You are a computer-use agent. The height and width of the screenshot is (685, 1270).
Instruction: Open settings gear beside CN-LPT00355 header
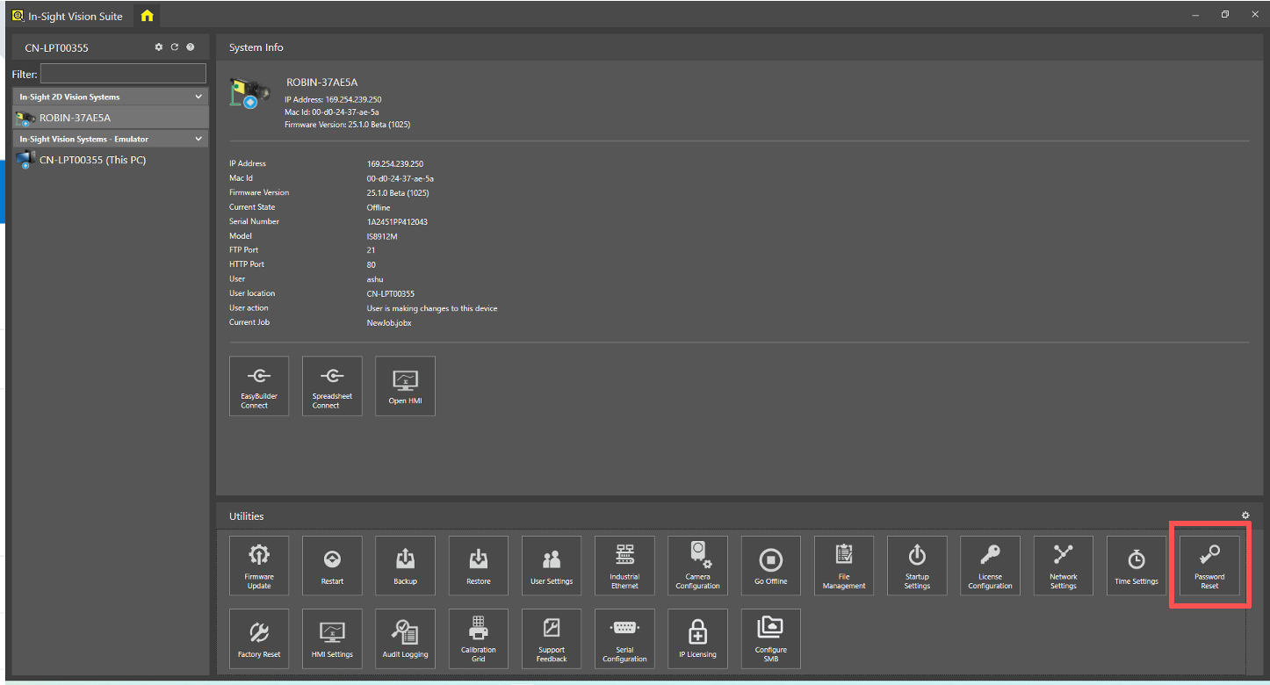pyautogui.click(x=159, y=47)
